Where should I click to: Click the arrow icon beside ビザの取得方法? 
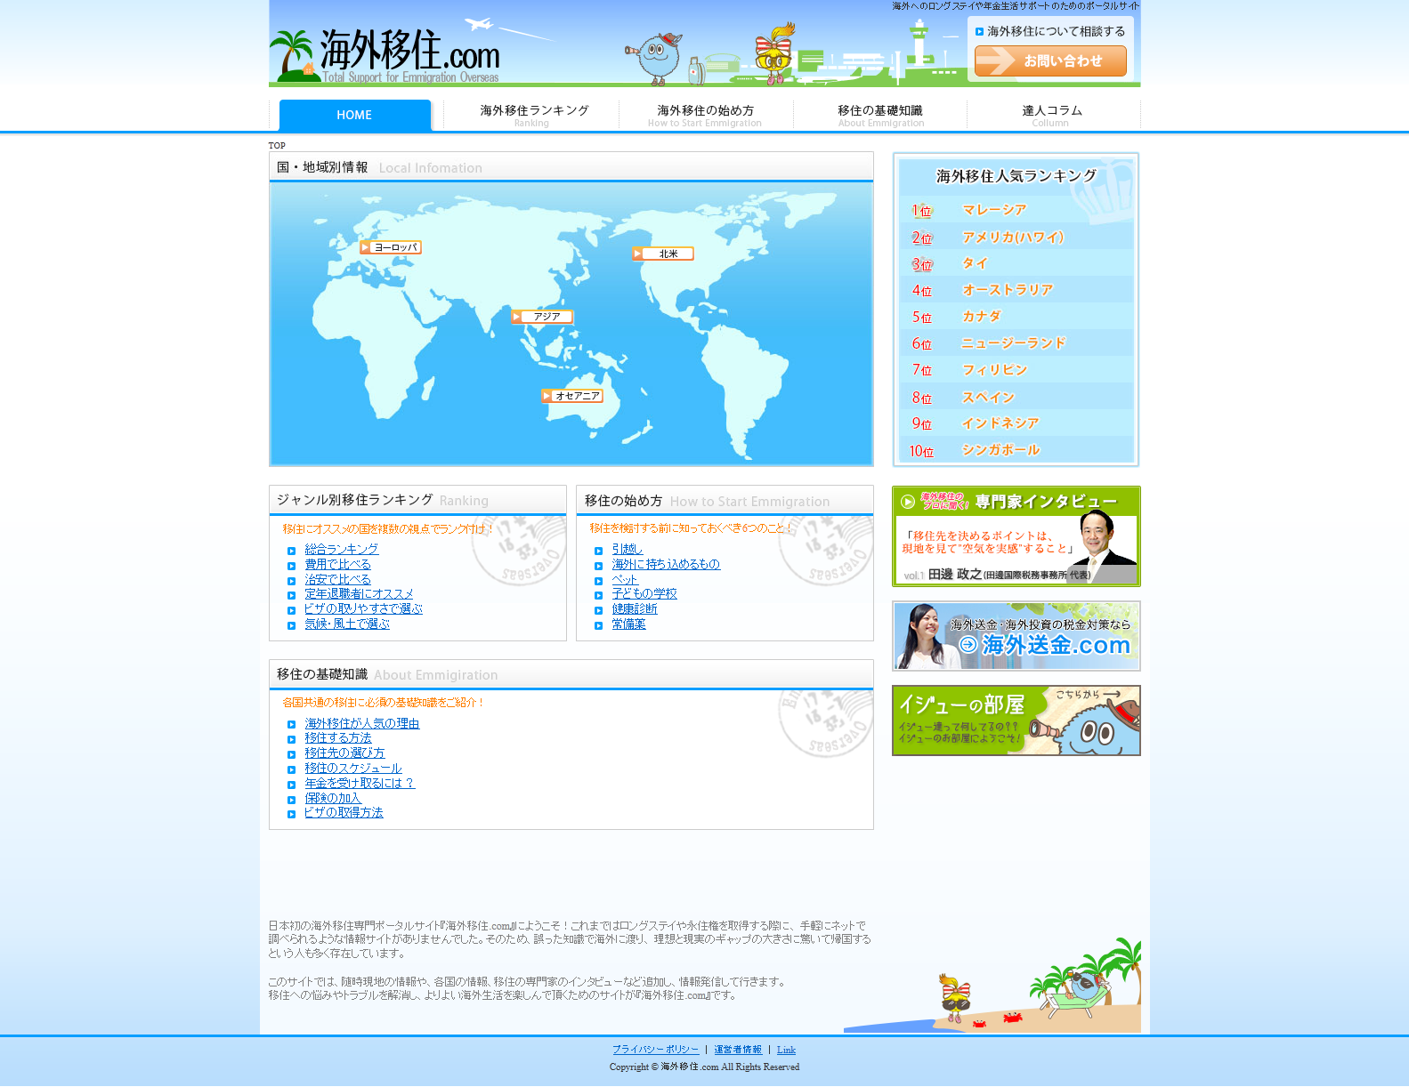point(291,814)
